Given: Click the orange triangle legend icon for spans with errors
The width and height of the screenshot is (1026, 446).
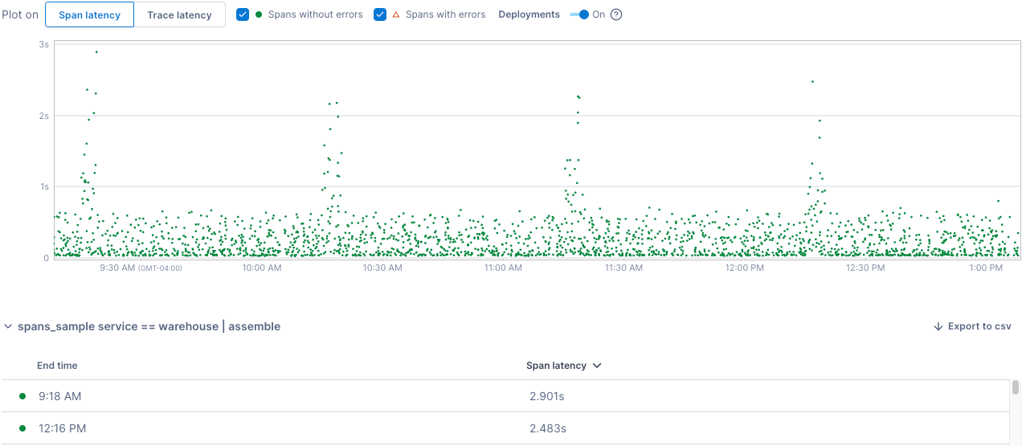Looking at the screenshot, I should (x=395, y=14).
